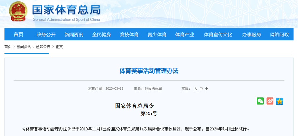Click General Administration of Sport of China text
Viewport: 298px width, 136px height.
[66, 20]
